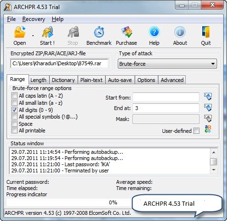Minimize the ARCHPR window
This screenshot has height=221, width=227.
point(182,5)
